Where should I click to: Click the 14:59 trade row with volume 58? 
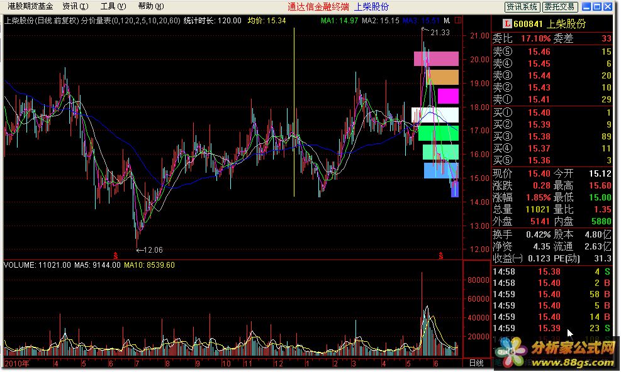point(552,295)
